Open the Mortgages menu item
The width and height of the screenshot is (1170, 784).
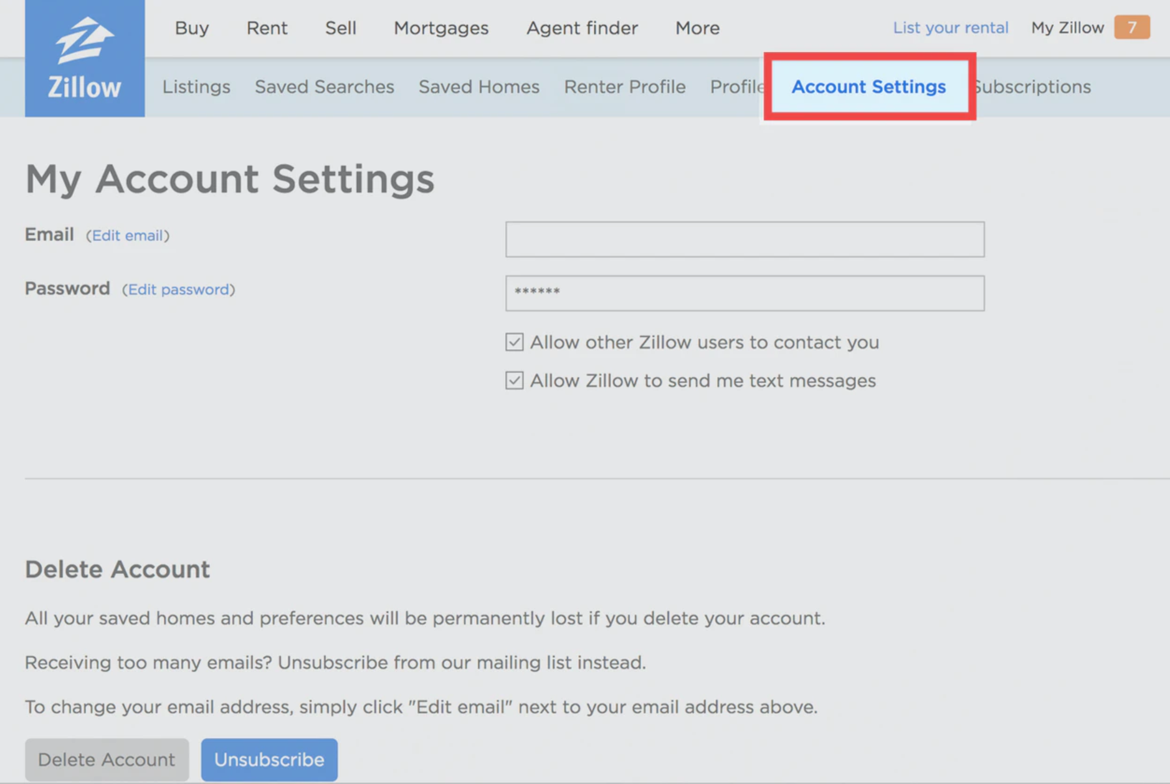click(x=440, y=27)
